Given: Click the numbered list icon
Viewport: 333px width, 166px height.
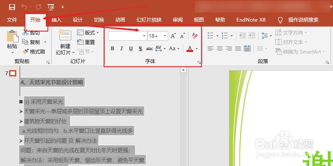Looking at the screenshot, I should click(x=225, y=36).
